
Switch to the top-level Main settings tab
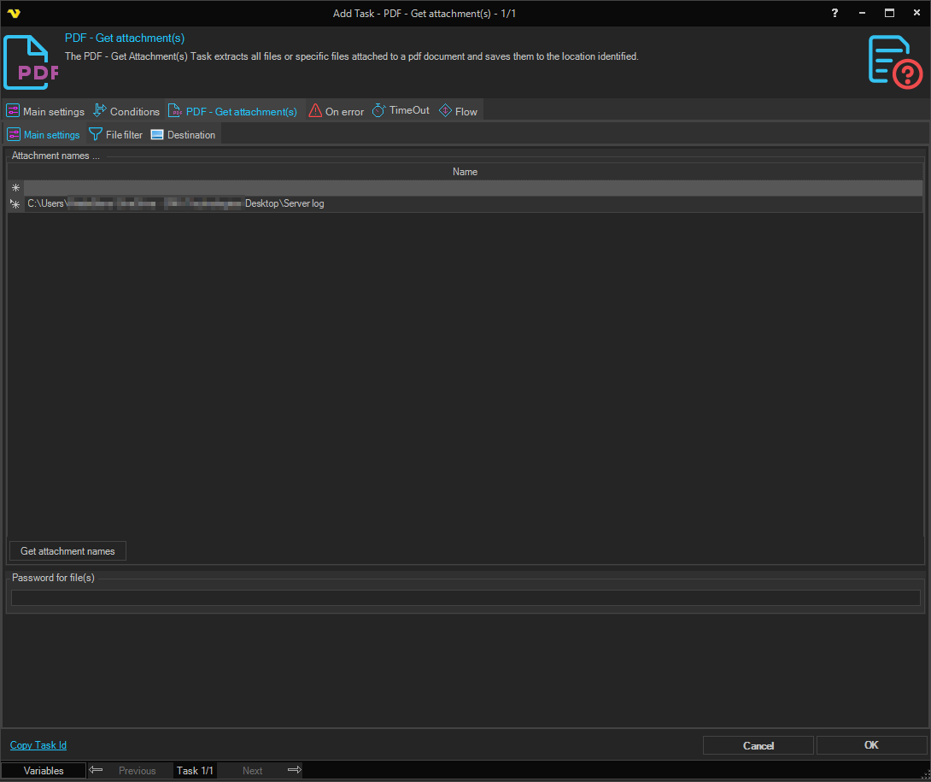pos(45,111)
